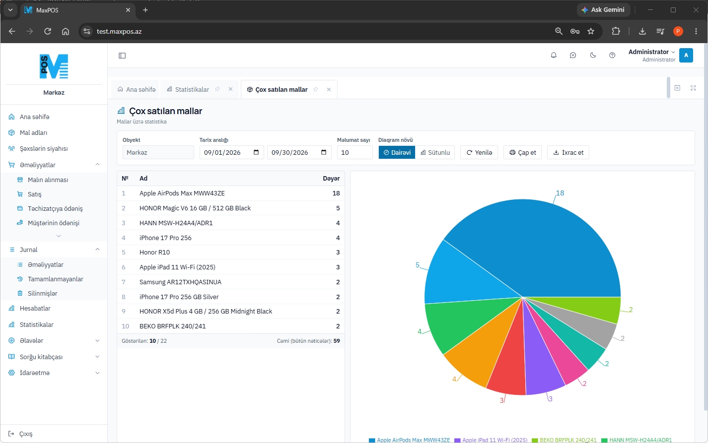Screen dimensions: 708x443
Task: Click the Çap et print button
Action: (x=522, y=152)
